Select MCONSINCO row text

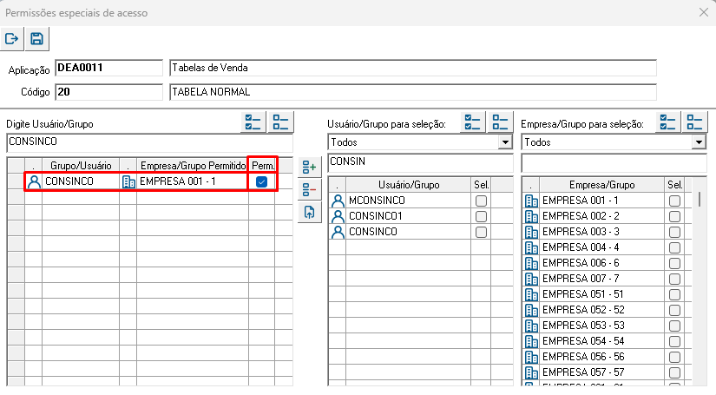point(377,201)
